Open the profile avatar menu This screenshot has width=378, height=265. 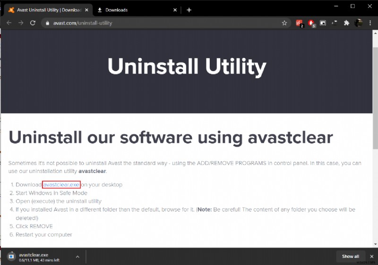359,23
